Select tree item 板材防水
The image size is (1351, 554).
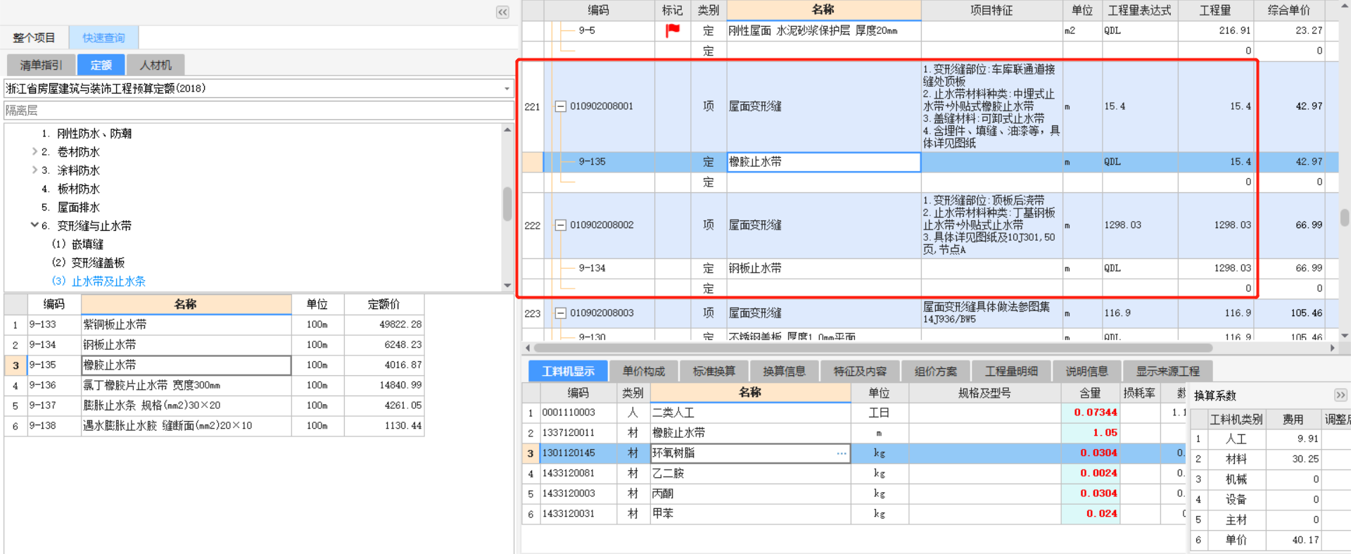coord(78,189)
